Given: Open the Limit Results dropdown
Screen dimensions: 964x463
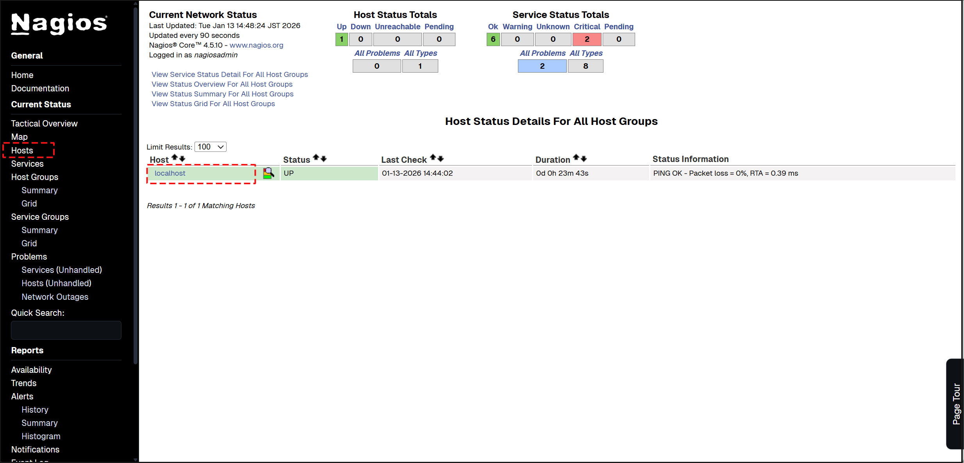Looking at the screenshot, I should (x=210, y=147).
